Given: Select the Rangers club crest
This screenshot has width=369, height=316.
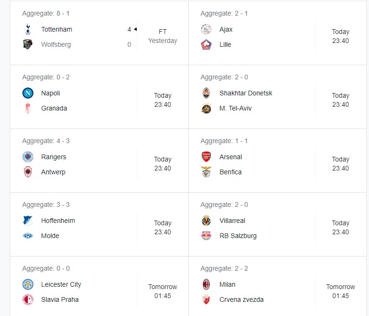Looking at the screenshot, I should [28, 157].
